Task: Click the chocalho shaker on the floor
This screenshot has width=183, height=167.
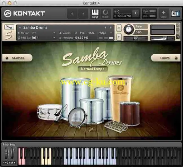Action: click(x=116, y=126)
